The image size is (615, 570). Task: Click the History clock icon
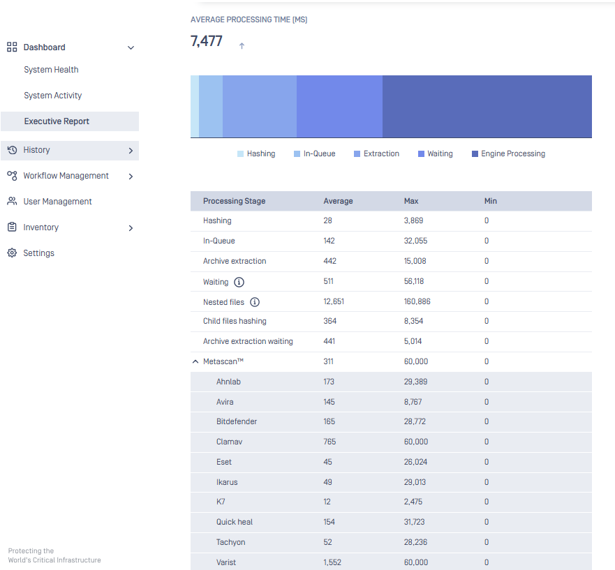point(12,150)
